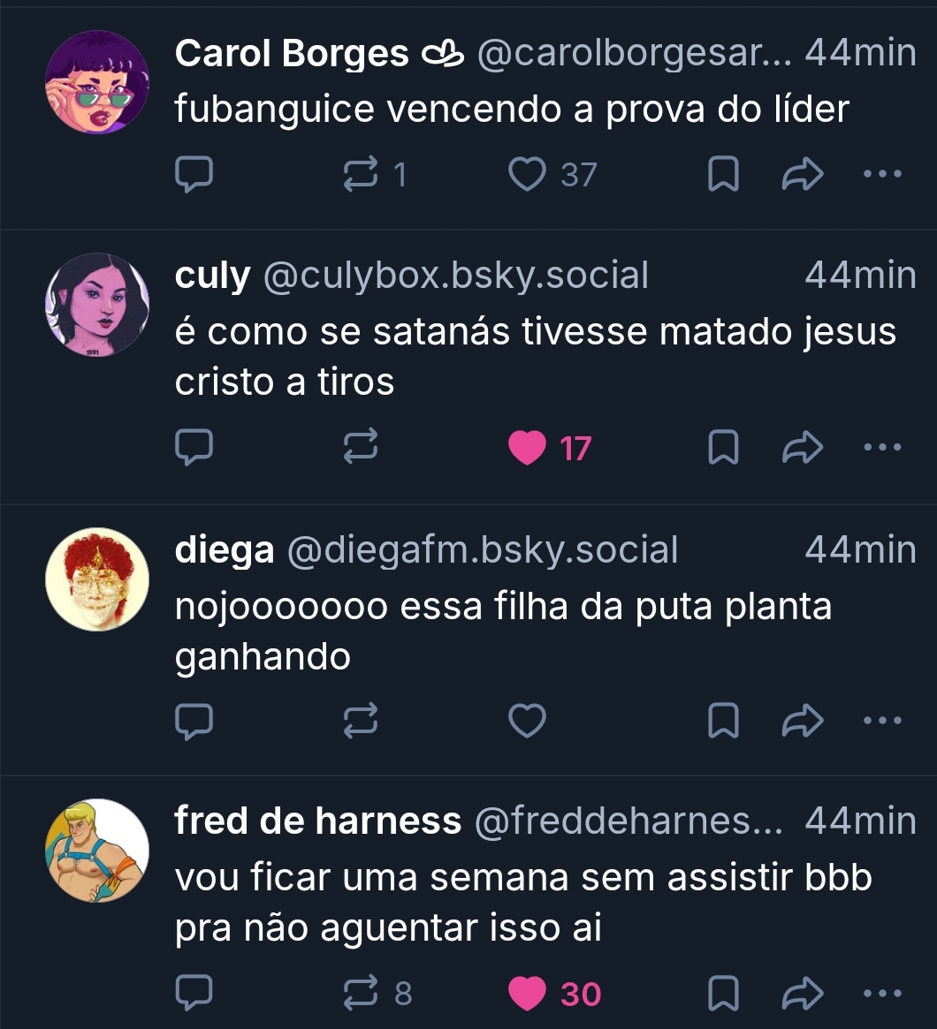Unlike fred de harness's post with 30 likes
Screen dimensions: 937x1029
tap(527, 994)
